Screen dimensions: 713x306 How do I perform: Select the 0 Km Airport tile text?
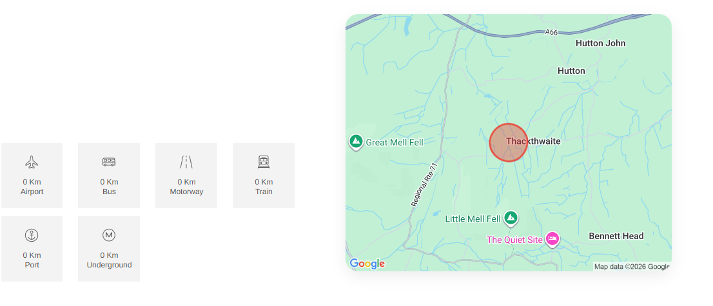(32, 187)
